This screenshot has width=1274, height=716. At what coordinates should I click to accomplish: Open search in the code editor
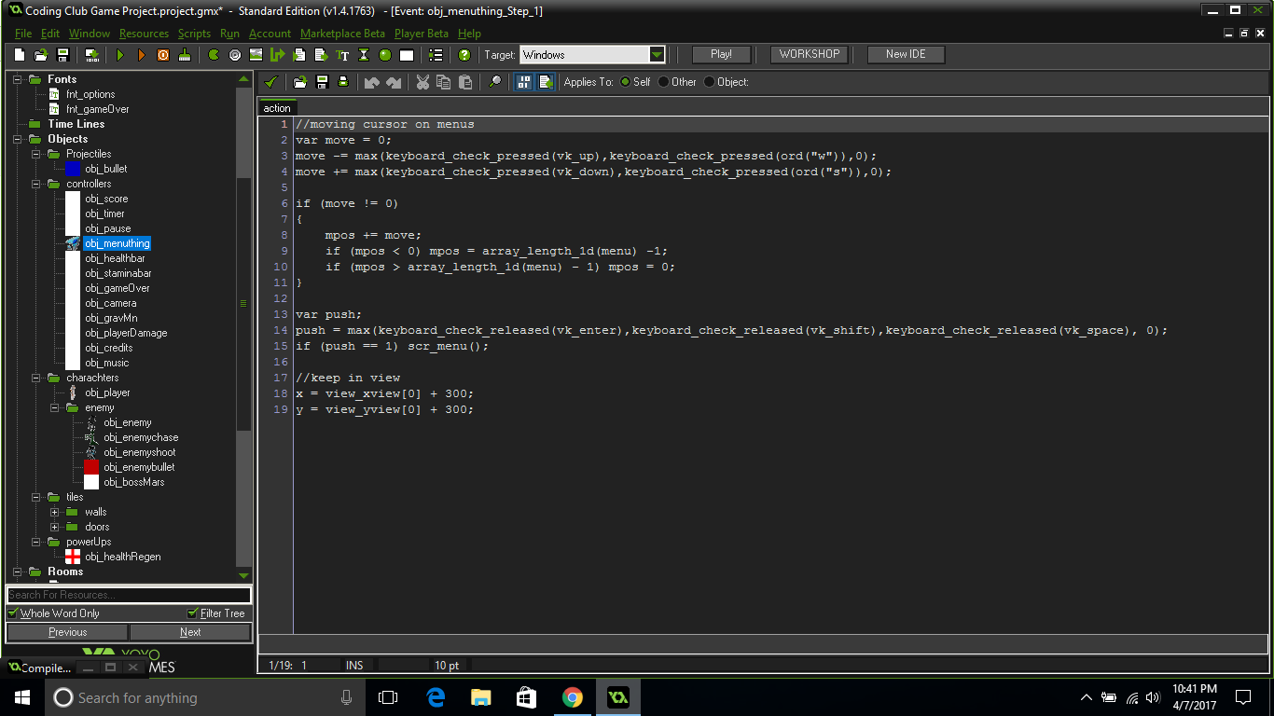(x=494, y=82)
